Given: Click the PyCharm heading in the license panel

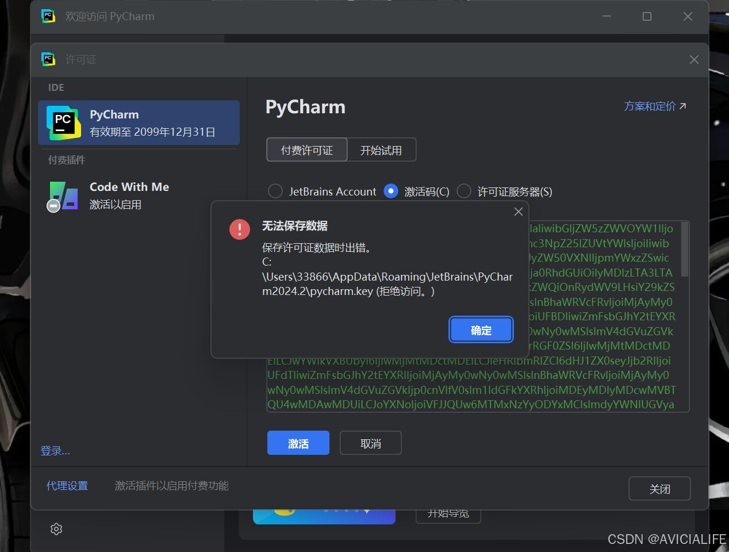Looking at the screenshot, I should coord(305,107).
